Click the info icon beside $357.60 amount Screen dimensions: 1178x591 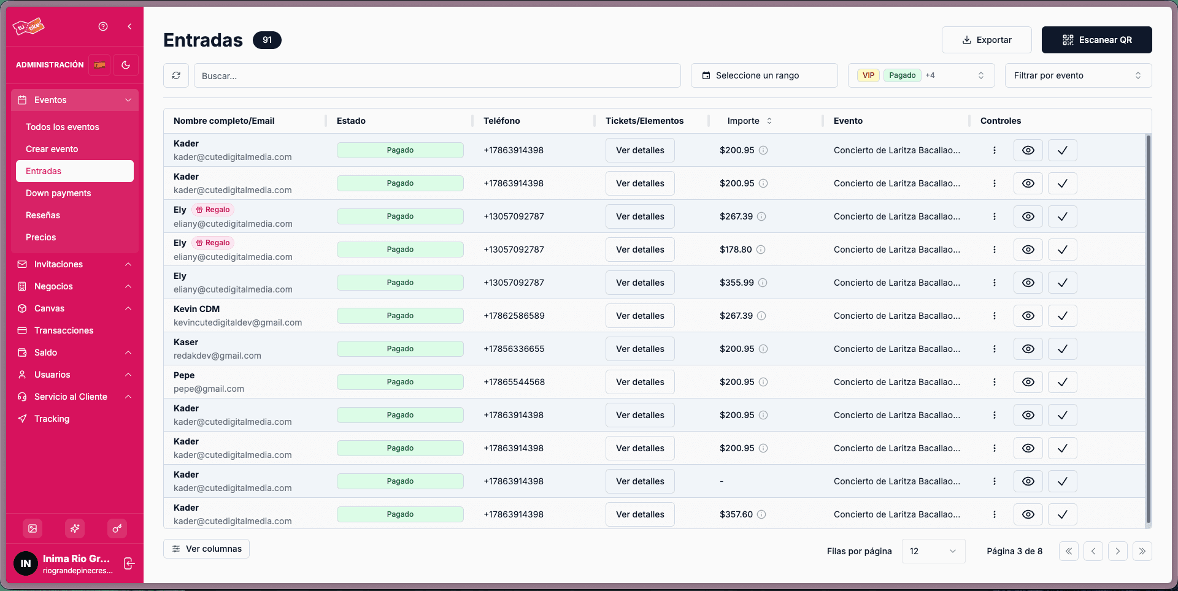(761, 514)
